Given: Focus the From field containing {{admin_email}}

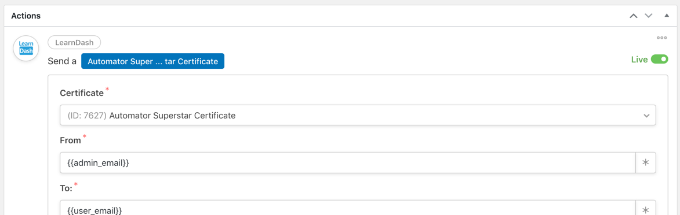Looking at the screenshot, I should point(347,162).
